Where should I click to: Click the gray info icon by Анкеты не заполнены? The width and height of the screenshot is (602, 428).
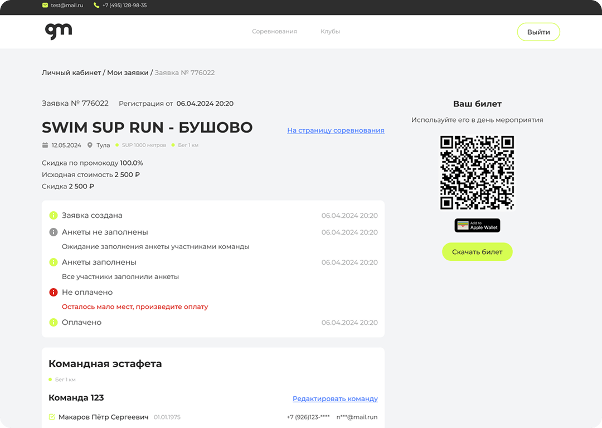pyautogui.click(x=54, y=232)
